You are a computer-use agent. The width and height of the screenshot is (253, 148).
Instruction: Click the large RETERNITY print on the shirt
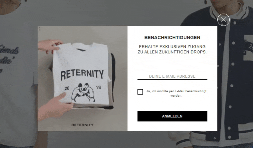[x=82, y=74]
